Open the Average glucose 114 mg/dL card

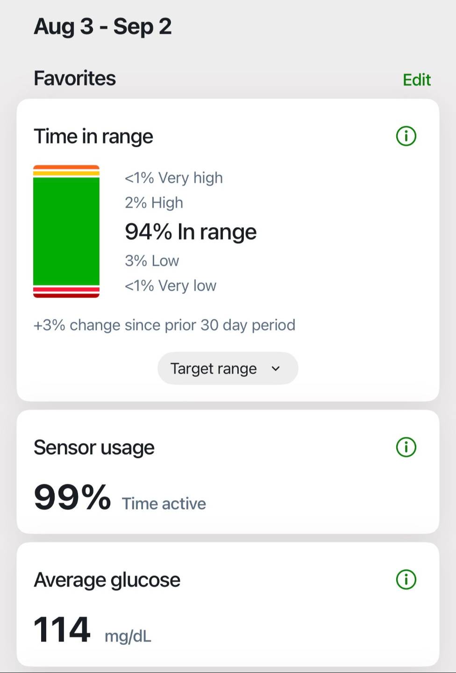pos(228,604)
